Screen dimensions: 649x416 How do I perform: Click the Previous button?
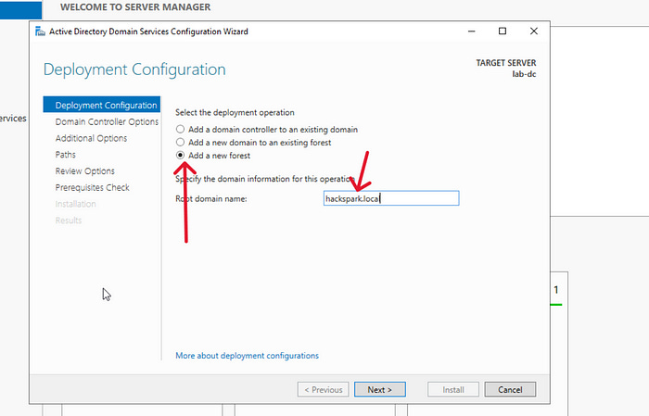tap(324, 389)
